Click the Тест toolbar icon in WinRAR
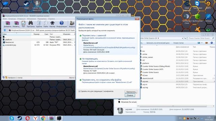216x121 pixels. (x=23, y=24)
